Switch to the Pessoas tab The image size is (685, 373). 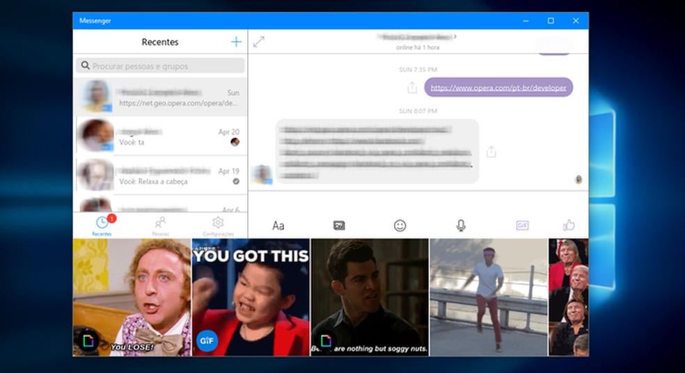[x=160, y=226]
